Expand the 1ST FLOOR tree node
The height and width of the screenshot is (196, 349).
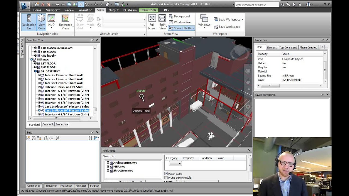pyautogui.click(x=35, y=63)
